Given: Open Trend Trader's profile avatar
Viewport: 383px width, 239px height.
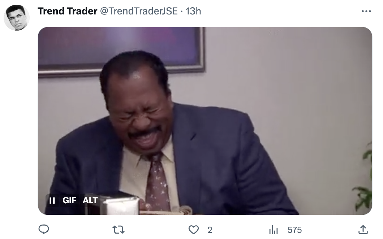Looking at the screenshot, I should pyautogui.click(x=17, y=18).
